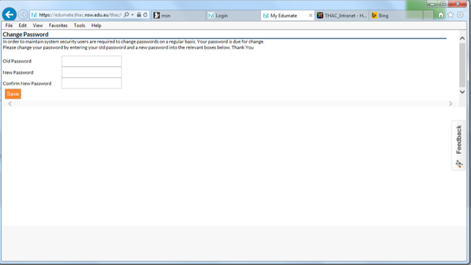The height and width of the screenshot is (265, 471).
Task: Switch to the Bing tab
Action: coord(396,15)
